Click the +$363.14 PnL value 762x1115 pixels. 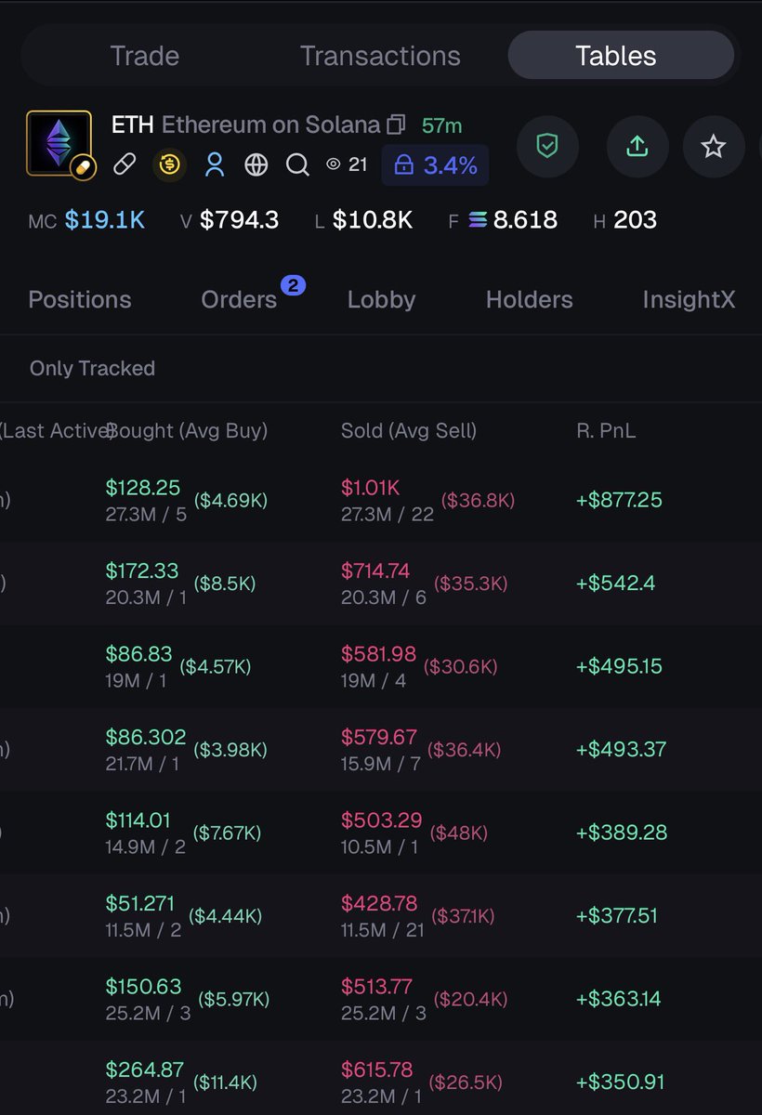coord(618,999)
